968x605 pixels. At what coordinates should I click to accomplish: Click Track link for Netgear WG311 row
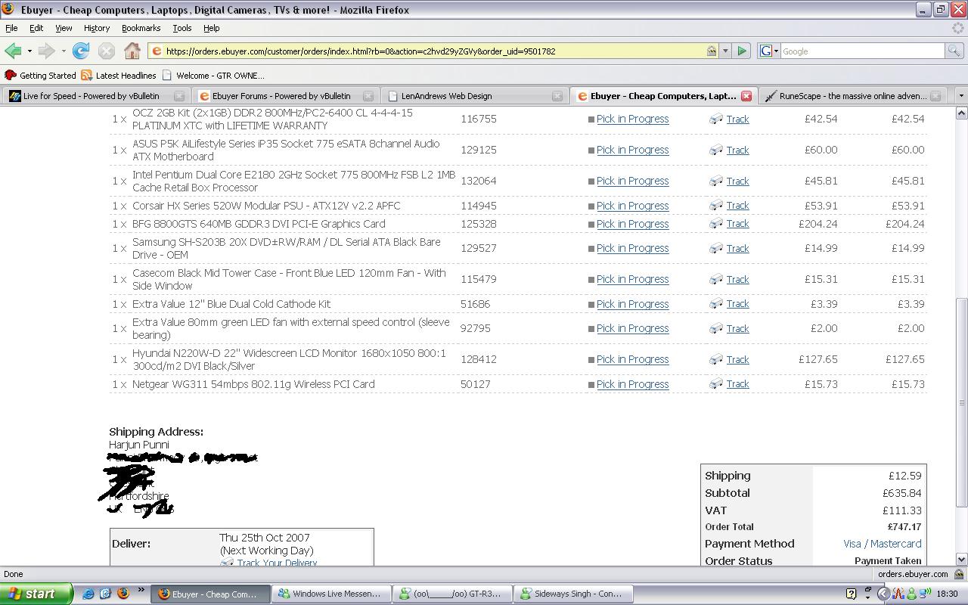[x=737, y=384]
